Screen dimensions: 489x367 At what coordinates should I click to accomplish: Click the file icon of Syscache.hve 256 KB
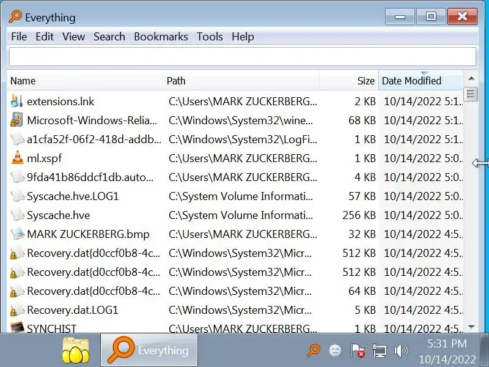coord(17,215)
